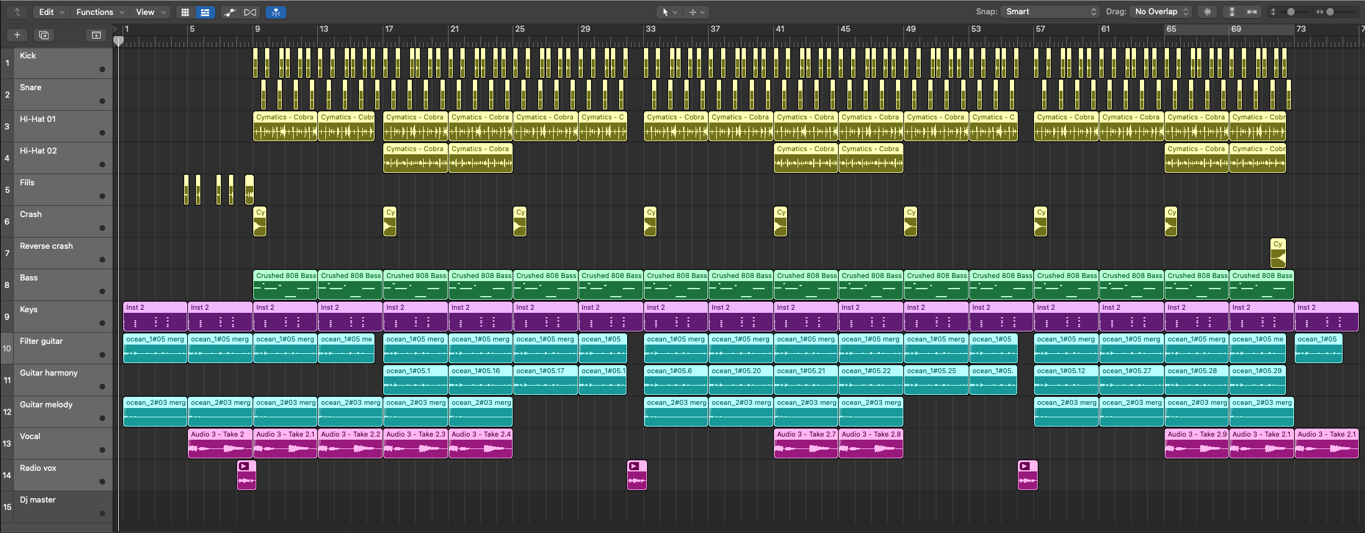The width and height of the screenshot is (1365, 533).
Task: Toggle the waveform zoom button
Action: [1208, 12]
